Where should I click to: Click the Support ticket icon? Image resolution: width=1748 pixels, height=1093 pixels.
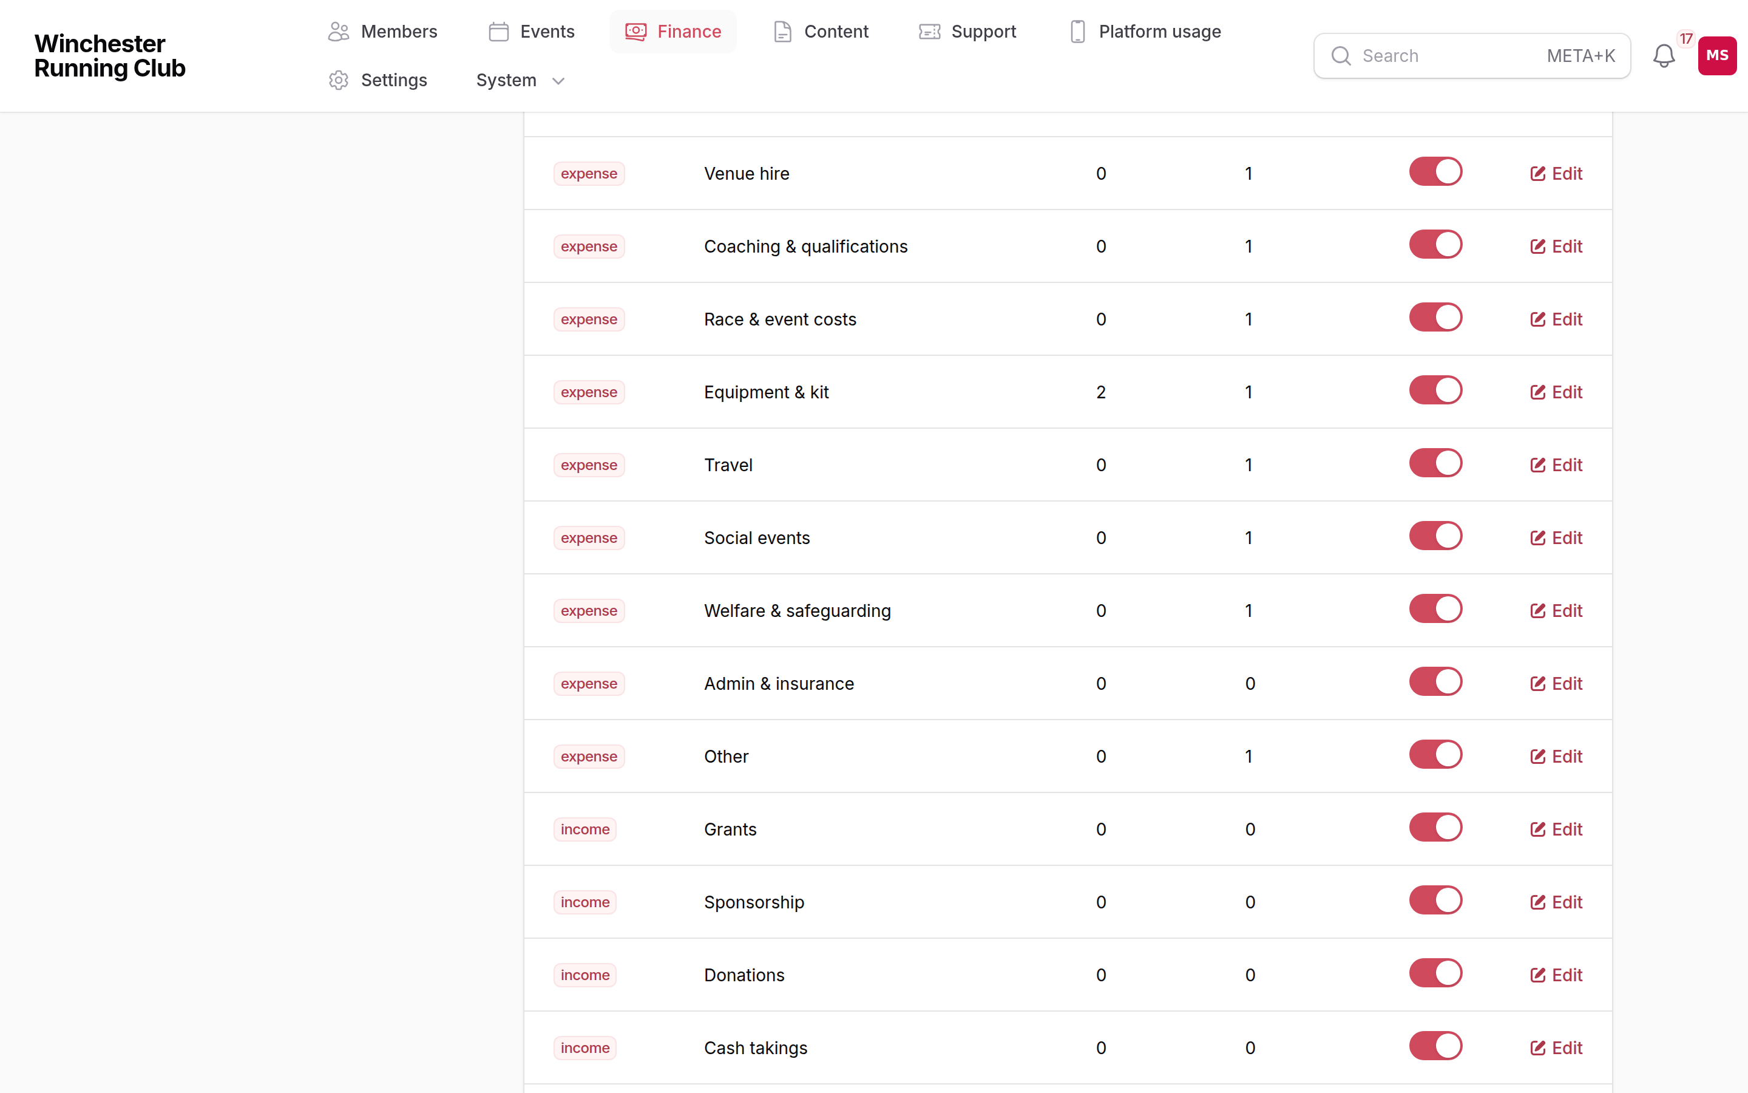(x=929, y=32)
